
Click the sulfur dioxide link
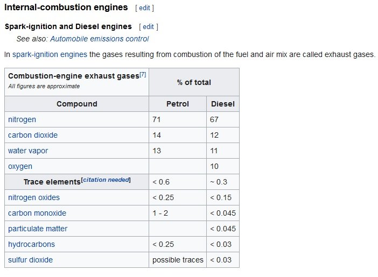[x=30, y=260]
